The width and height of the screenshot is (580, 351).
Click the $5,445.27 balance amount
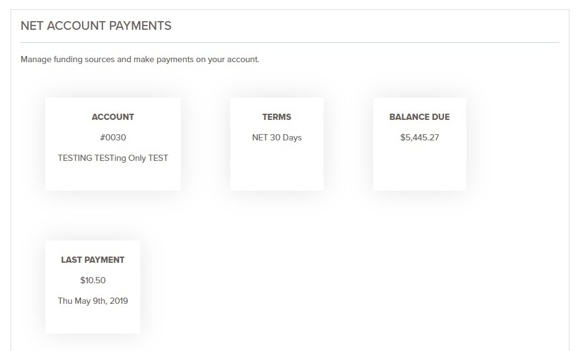pos(419,137)
